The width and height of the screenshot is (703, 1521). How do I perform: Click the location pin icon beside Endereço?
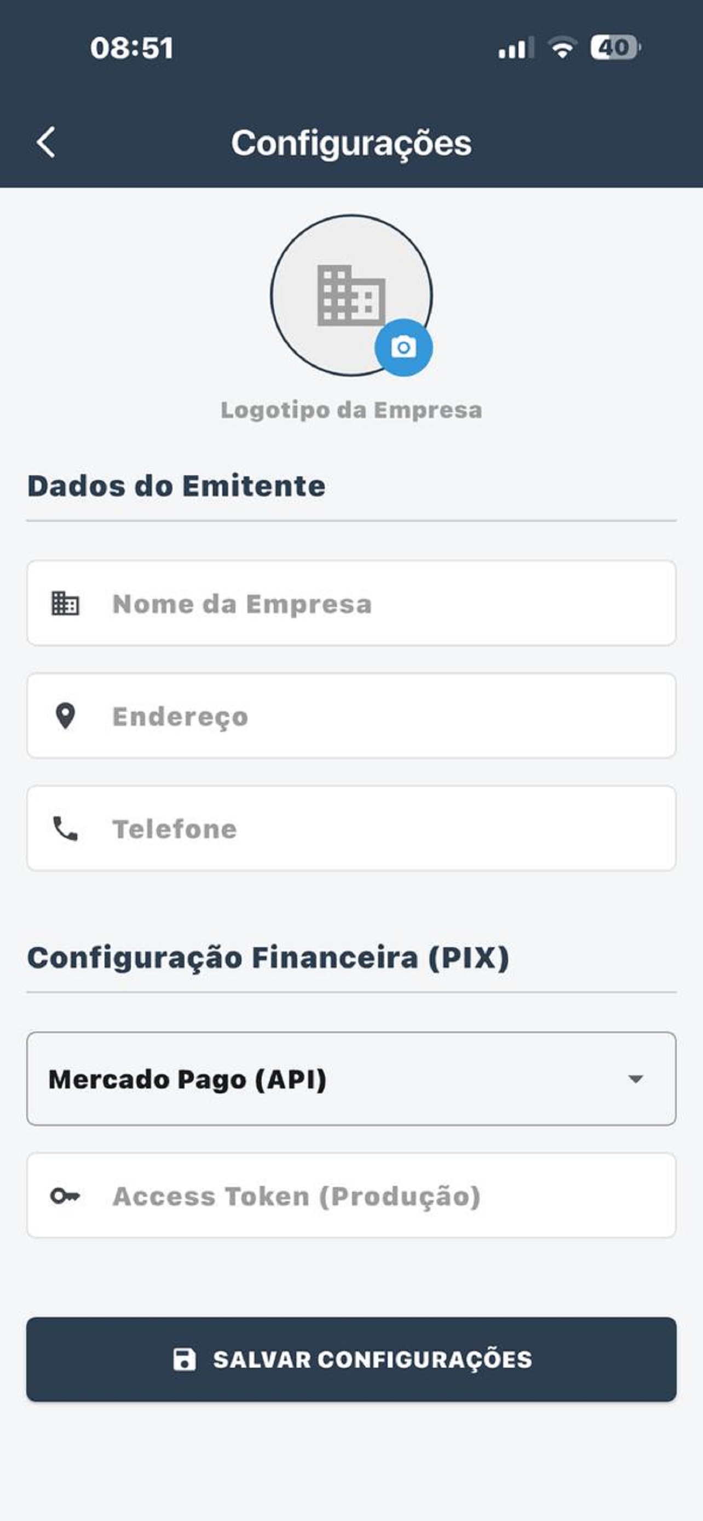65,716
